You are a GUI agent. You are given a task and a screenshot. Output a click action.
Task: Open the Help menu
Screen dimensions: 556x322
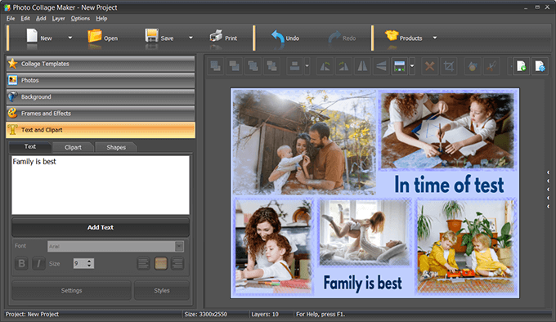(x=101, y=19)
